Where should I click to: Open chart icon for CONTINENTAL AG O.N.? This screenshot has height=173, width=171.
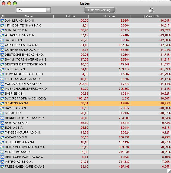tap(2, 45)
